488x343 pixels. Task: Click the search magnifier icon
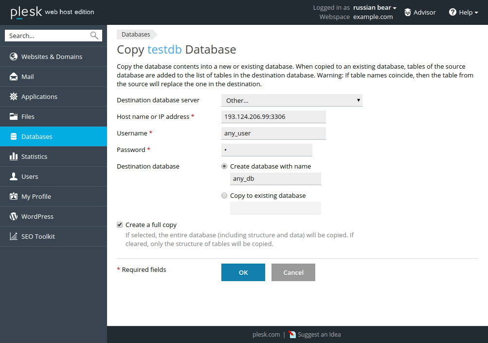pyautogui.click(x=94, y=36)
